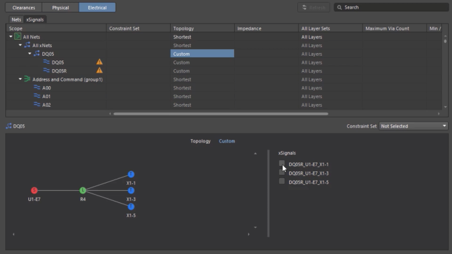The width and height of the screenshot is (452, 254).
Task: Click the A01 row Shortest cell
Action: [x=202, y=96]
